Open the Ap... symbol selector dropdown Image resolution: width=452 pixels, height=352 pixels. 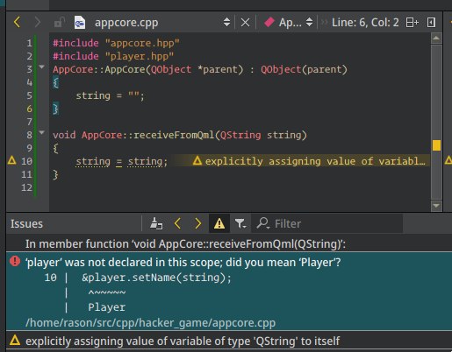(x=309, y=22)
